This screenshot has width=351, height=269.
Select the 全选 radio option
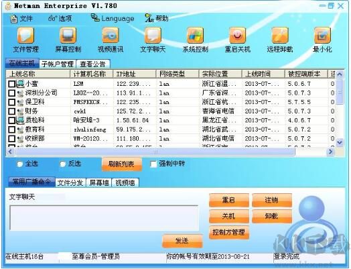(19, 164)
